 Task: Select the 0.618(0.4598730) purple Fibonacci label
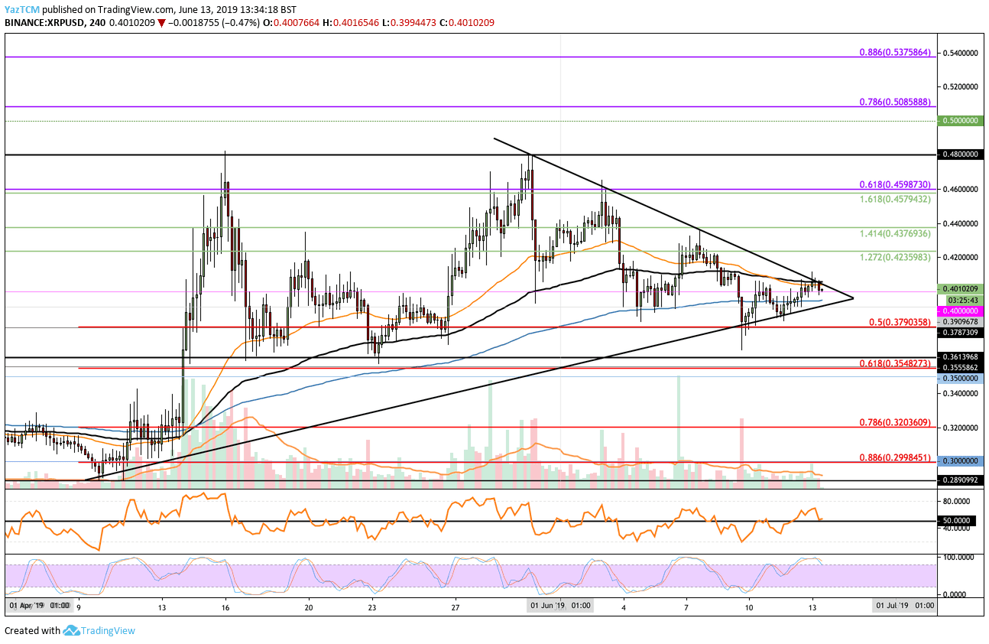pos(893,184)
